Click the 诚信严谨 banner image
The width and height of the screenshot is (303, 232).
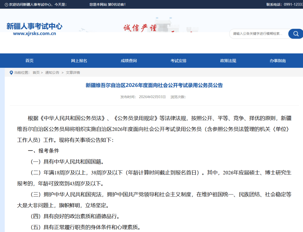click(140, 28)
